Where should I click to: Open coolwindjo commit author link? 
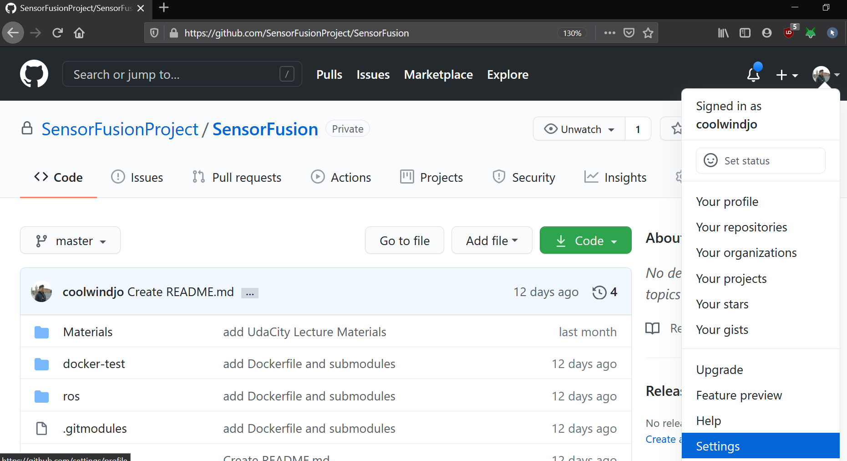[93, 292]
